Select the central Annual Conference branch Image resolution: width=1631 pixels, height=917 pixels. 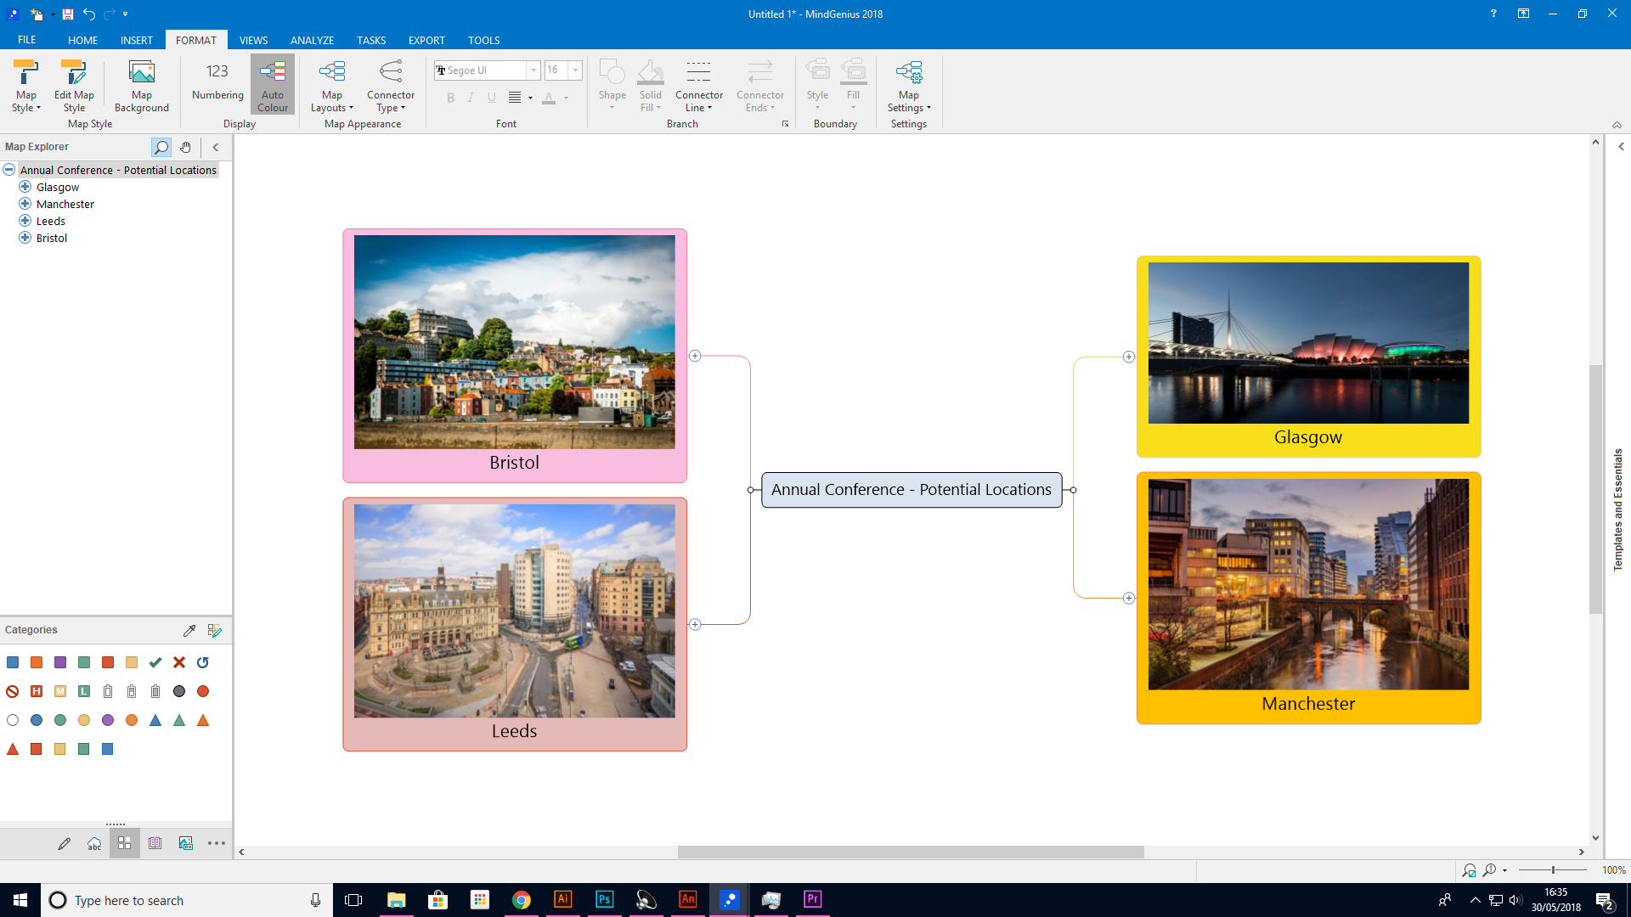click(x=911, y=490)
